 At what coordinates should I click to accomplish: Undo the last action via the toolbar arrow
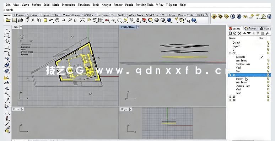[x=51, y=20]
